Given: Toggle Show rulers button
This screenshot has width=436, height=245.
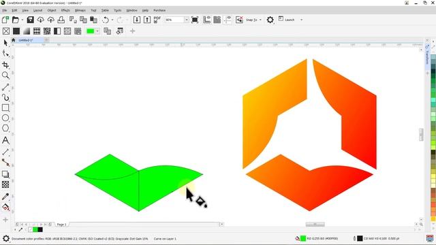Looking at the screenshot, I should point(206,20).
